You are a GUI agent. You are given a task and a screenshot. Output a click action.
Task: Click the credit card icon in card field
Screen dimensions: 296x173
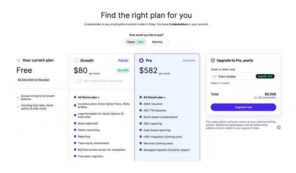[214, 76]
